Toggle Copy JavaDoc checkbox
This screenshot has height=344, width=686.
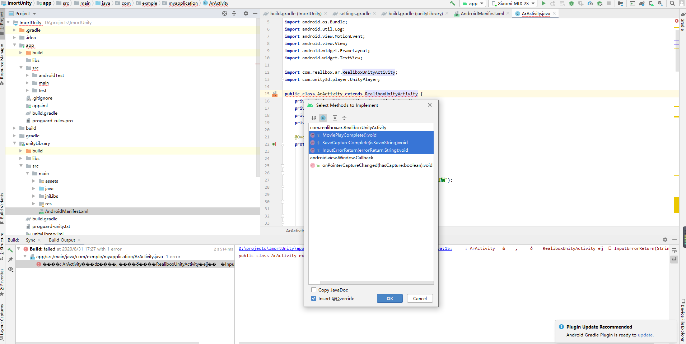pos(314,290)
